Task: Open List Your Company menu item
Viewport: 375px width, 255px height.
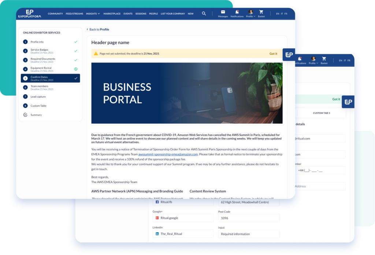Action: coord(173,14)
